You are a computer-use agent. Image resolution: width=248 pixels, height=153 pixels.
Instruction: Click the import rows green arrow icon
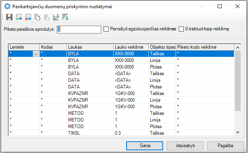click(56, 17)
